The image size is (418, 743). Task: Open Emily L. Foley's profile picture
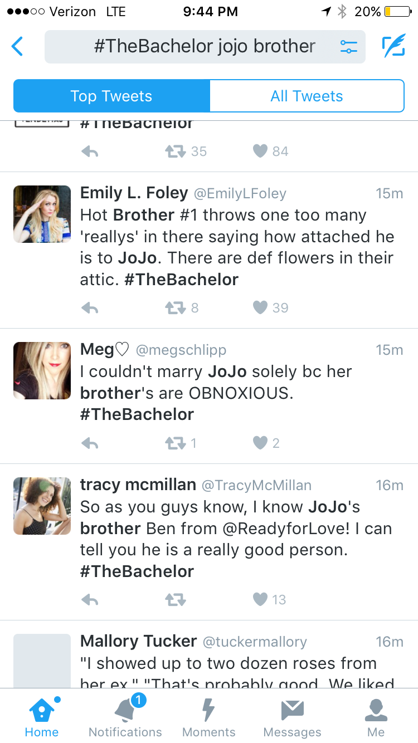point(42,214)
